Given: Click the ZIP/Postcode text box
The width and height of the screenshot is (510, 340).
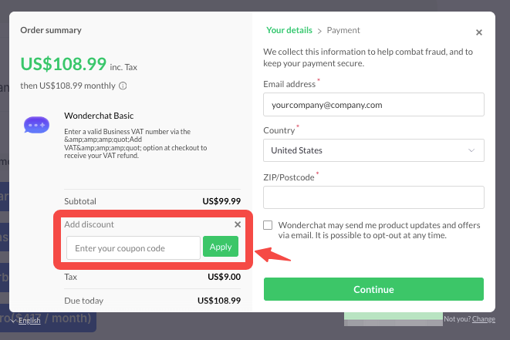Looking at the screenshot, I should click(x=373, y=197).
